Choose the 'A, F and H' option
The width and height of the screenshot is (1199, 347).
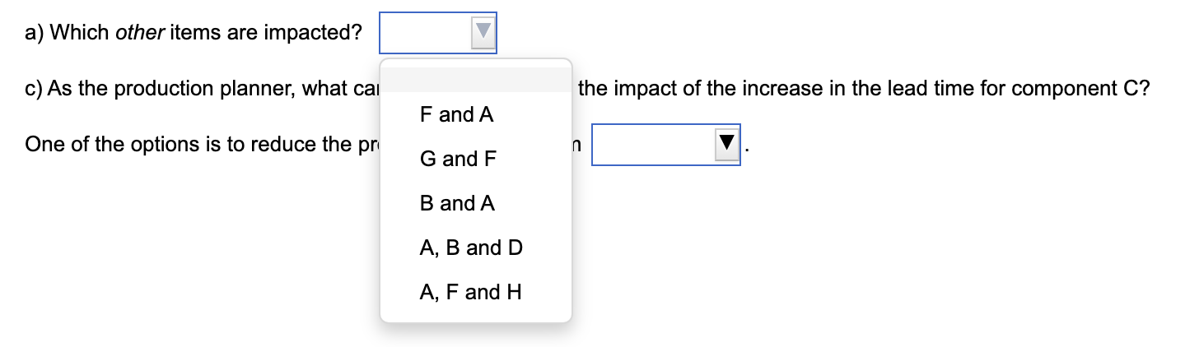[470, 292]
